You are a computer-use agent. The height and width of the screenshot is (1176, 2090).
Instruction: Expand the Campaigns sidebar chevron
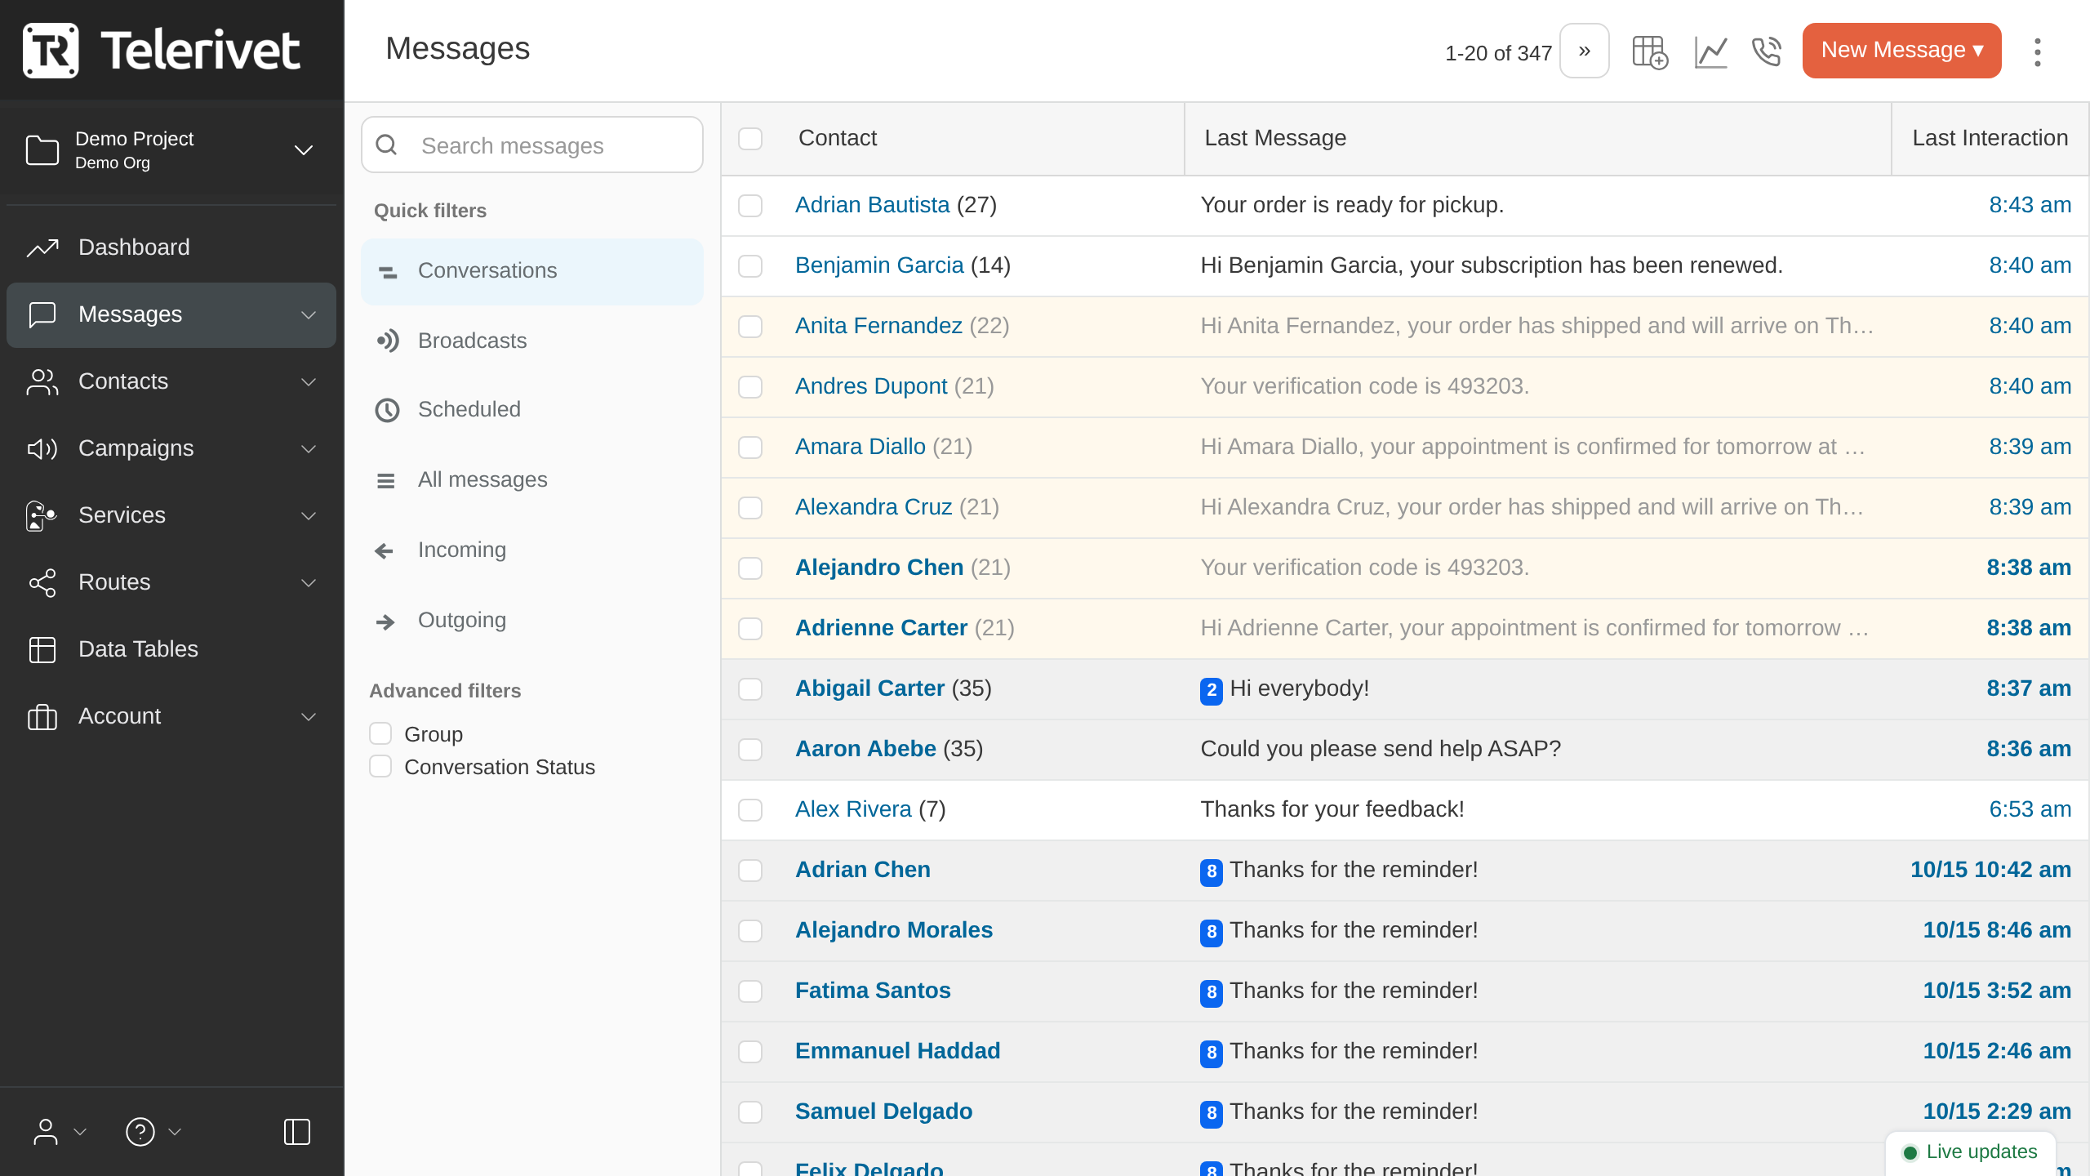pos(309,449)
